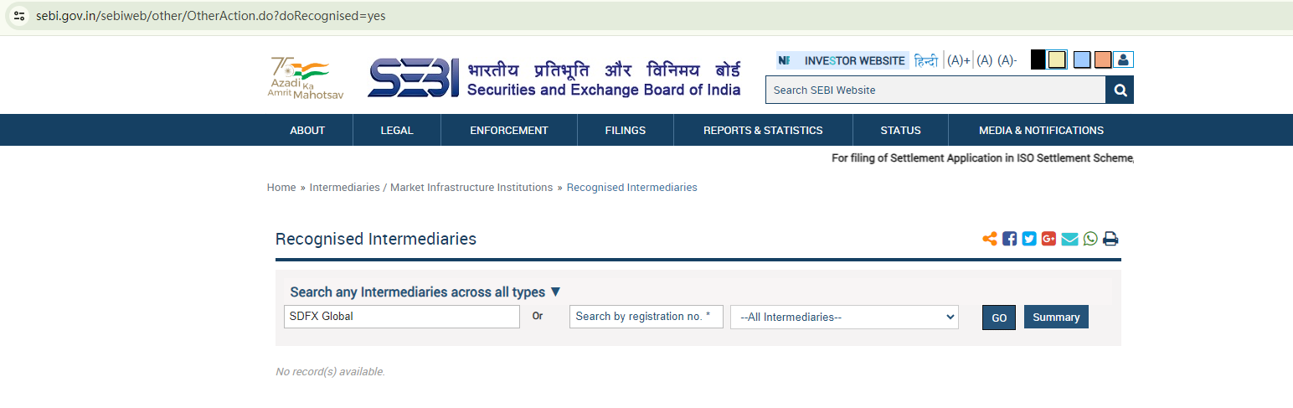This screenshot has height=408, width=1293.
Task: Open the MEDIA & NOTIFICATIONS menu
Action: tap(1041, 130)
